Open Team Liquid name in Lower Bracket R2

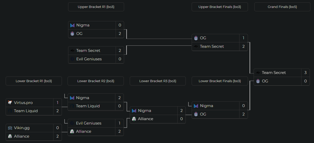[88, 106]
